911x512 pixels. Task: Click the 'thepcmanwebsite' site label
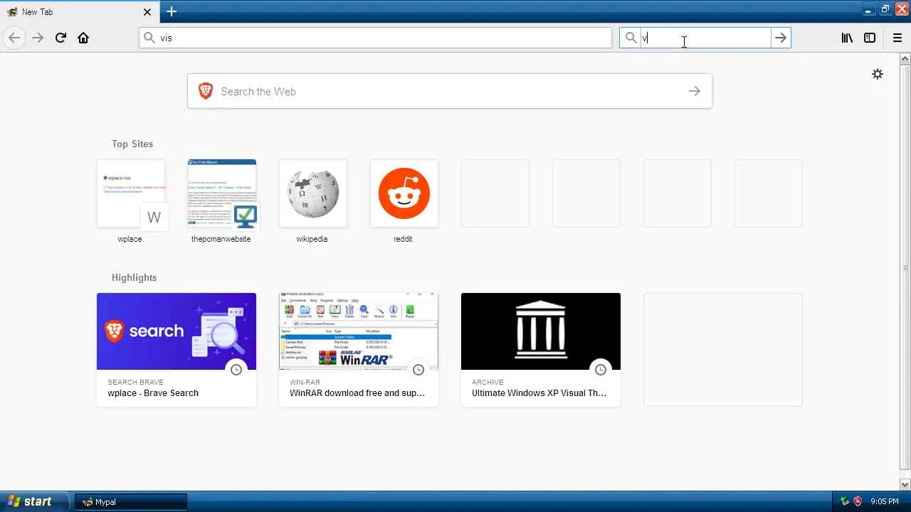[x=221, y=239]
